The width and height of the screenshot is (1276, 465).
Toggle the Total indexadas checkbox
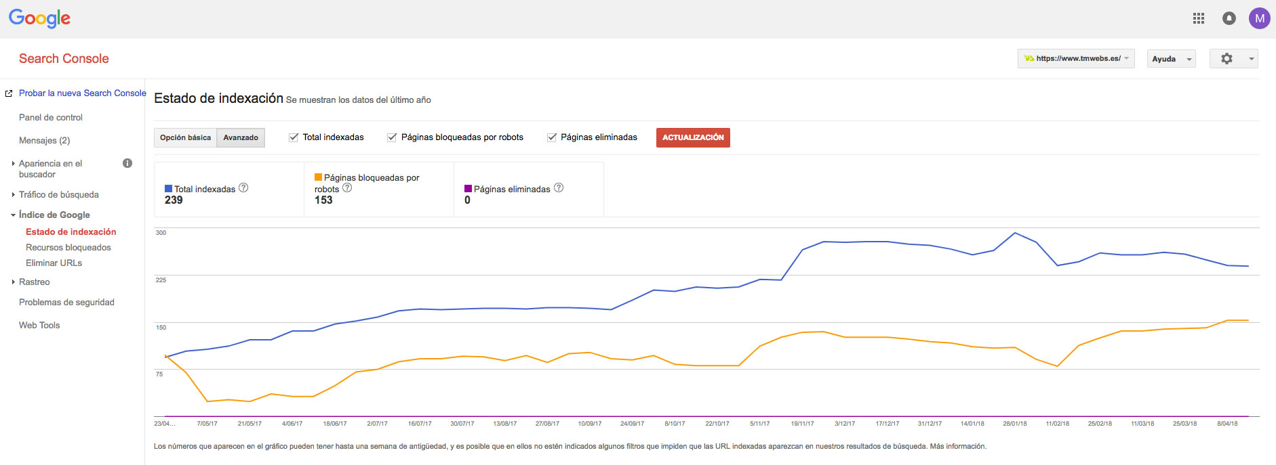pyautogui.click(x=294, y=137)
